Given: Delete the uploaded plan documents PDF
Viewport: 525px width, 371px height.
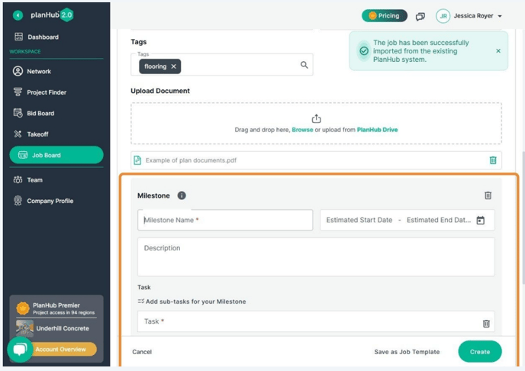Looking at the screenshot, I should [492, 160].
